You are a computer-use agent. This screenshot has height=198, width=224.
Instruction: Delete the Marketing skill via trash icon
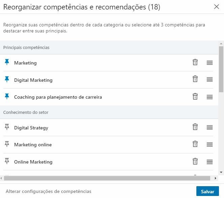point(195,62)
